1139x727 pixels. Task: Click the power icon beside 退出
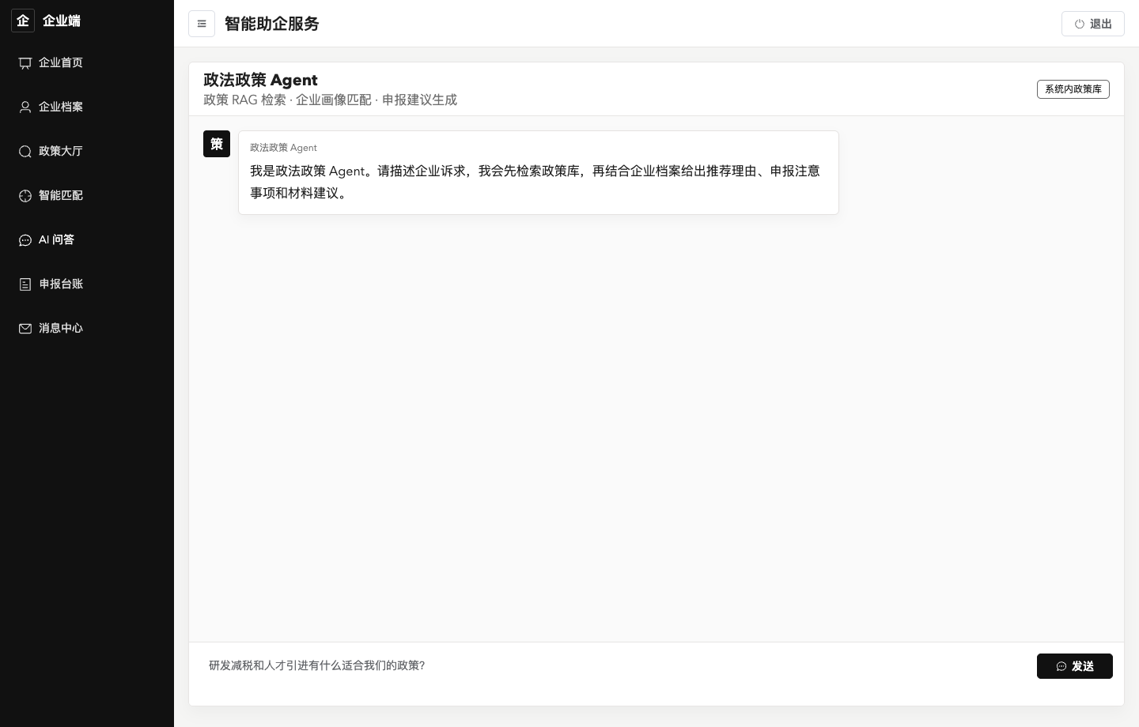[x=1079, y=24]
